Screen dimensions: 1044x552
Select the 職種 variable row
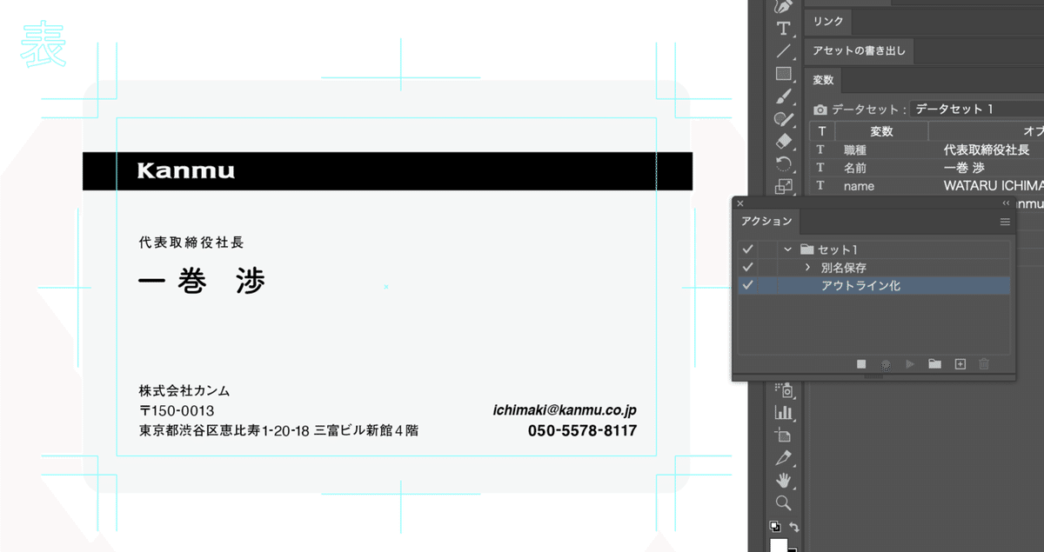tap(927, 150)
